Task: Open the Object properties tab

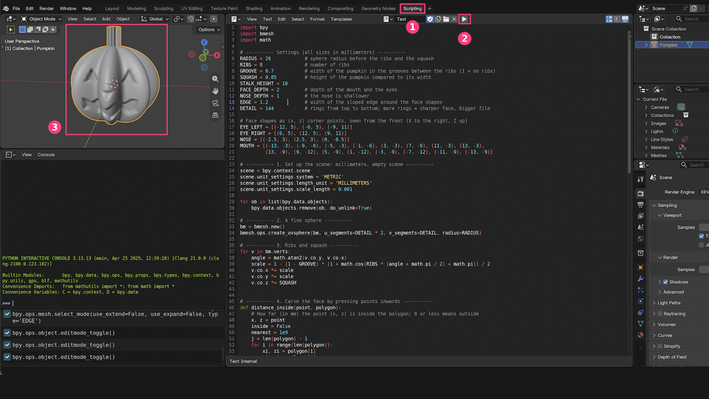Action: (x=640, y=267)
